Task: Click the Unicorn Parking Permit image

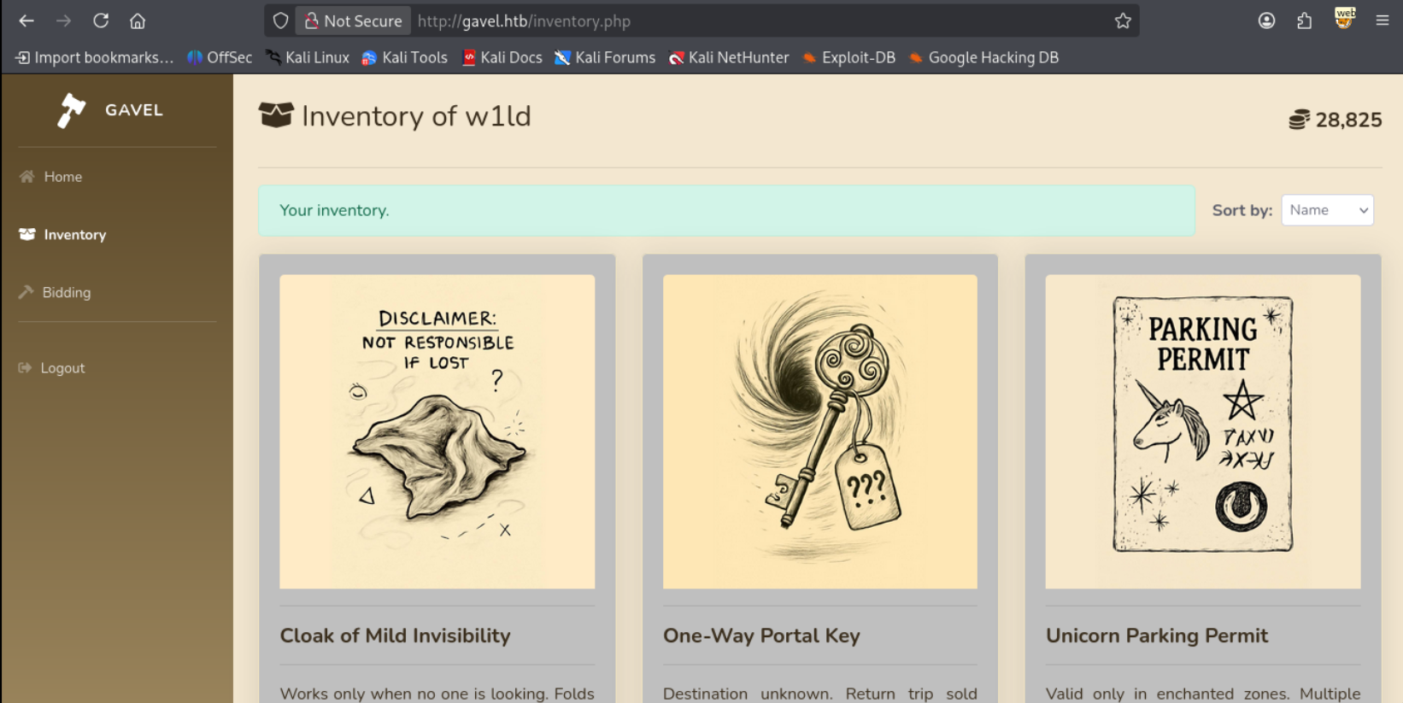Action: pos(1202,431)
